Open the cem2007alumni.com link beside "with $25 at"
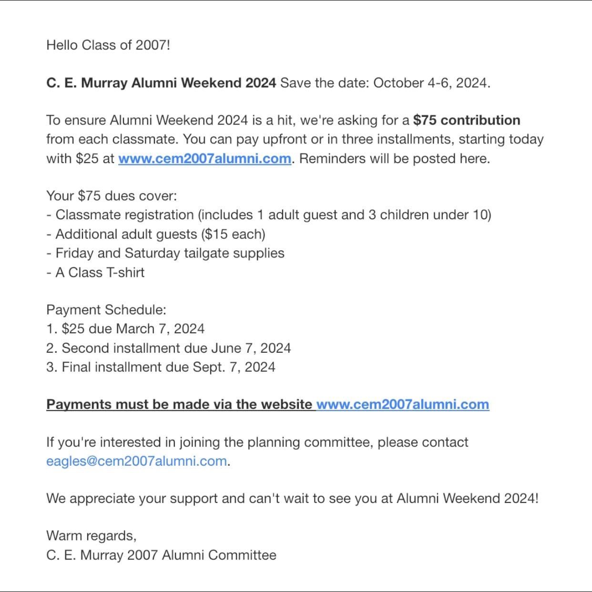Screen dimensions: 592x592 tap(204, 158)
